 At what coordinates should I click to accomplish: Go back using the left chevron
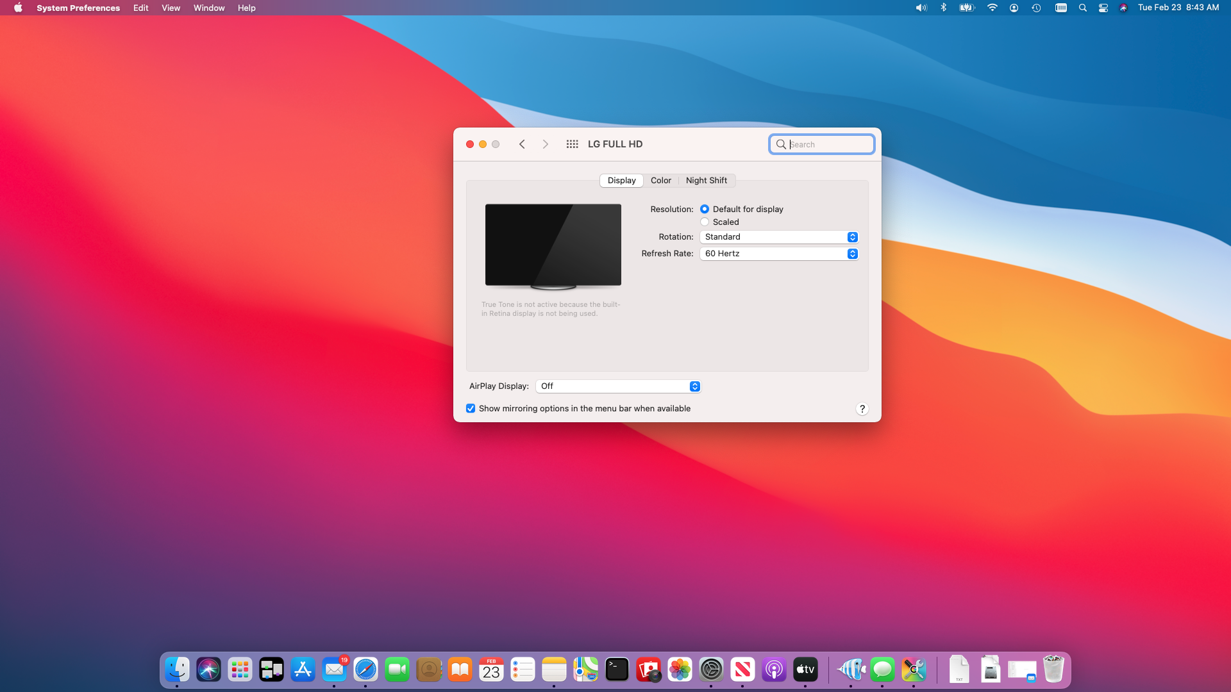click(x=522, y=144)
